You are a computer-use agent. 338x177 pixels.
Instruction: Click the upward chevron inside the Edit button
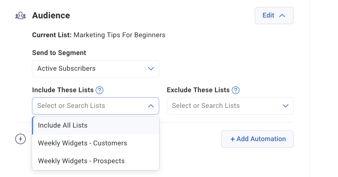coord(282,15)
